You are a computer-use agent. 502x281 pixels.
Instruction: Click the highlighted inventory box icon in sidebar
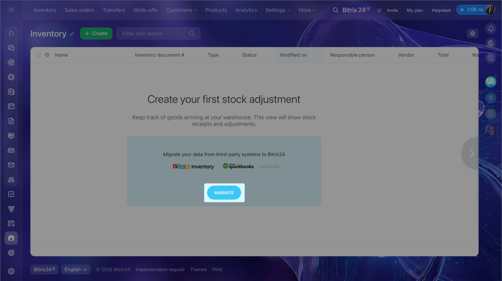click(x=11, y=238)
